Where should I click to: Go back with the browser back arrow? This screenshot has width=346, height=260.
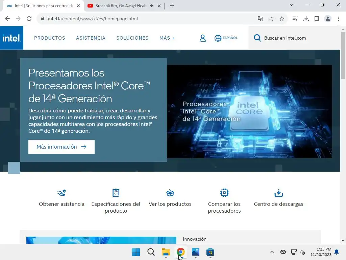click(x=7, y=19)
